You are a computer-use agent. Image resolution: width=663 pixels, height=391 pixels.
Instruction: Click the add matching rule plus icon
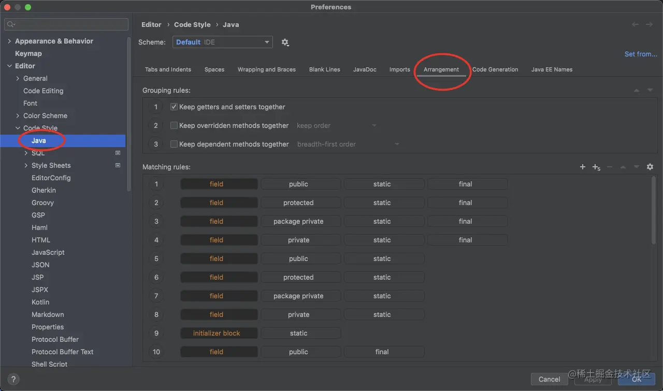(x=583, y=167)
